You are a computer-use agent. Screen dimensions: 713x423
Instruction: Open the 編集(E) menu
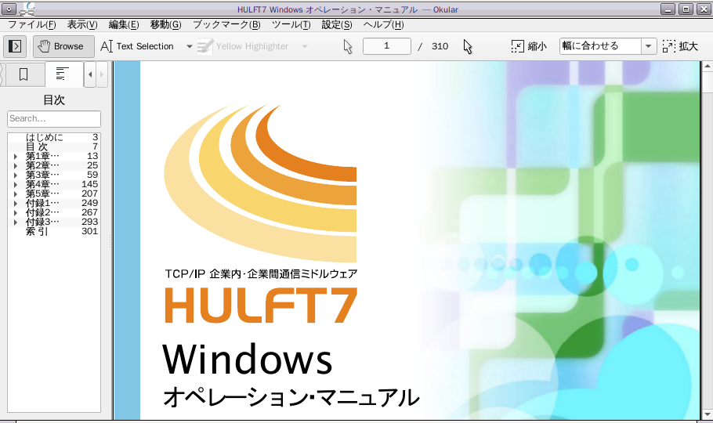pos(124,24)
